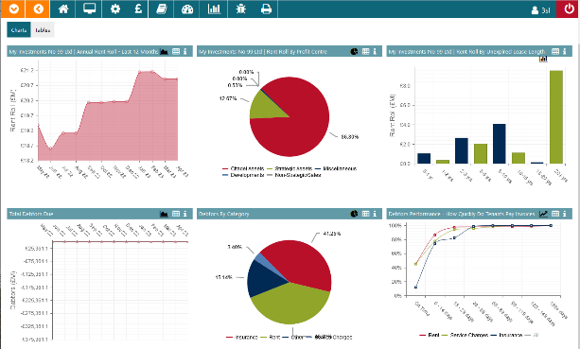The height and width of the screenshot is (349, 580).
Task: Select the Charts tab
Action: tap(19, 30)
